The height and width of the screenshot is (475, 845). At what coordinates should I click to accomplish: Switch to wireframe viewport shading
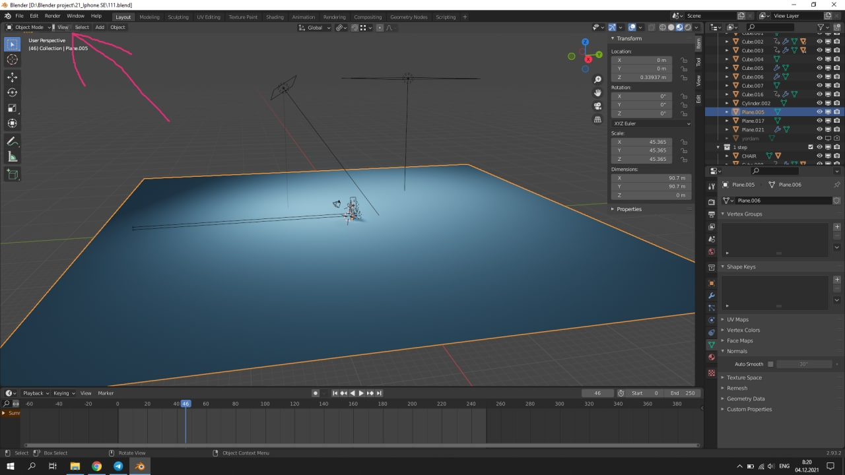tap(663, 27)
